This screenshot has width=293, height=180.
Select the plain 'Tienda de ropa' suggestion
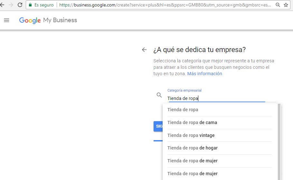click(x=183, y=110)
